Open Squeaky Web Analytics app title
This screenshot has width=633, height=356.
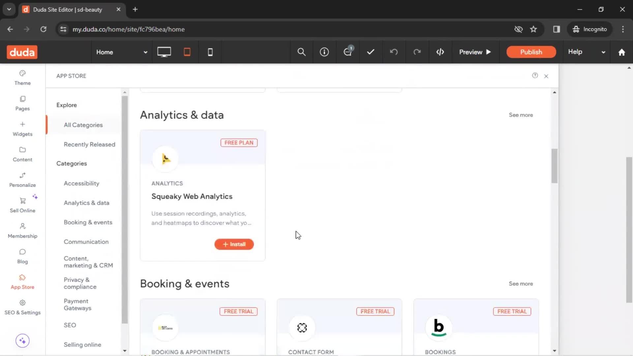[192, 196]
